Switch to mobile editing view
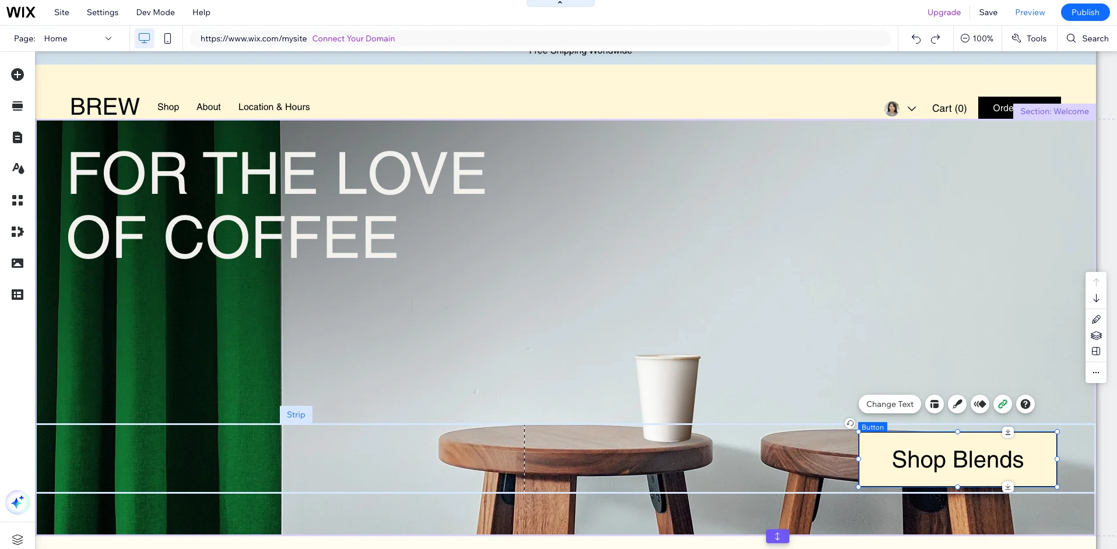 click(x=167, y=38)
